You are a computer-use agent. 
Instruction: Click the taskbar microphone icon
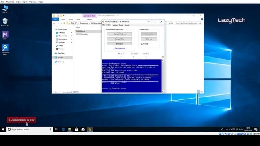point(50,129)
